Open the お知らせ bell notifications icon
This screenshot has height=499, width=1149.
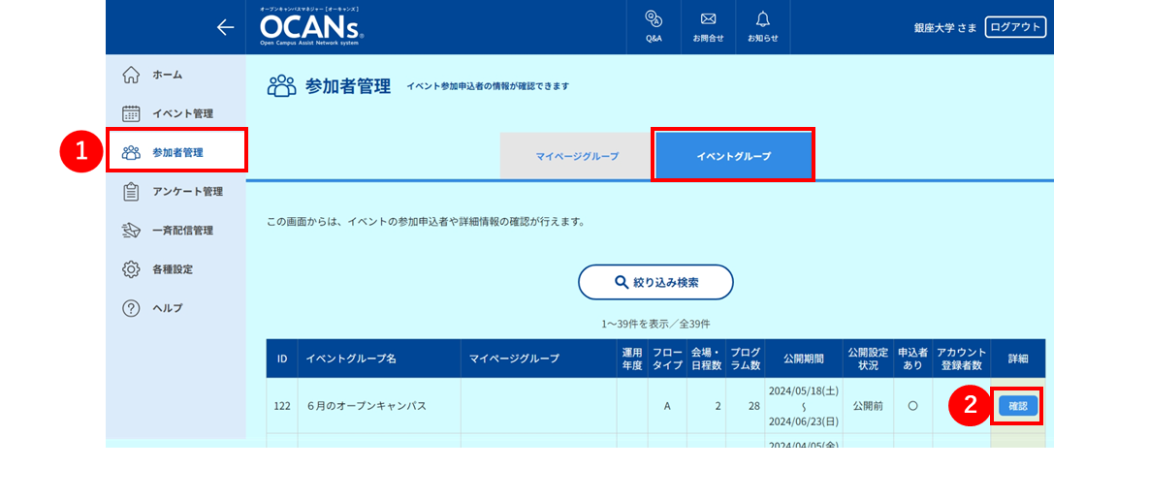point(763,27)
